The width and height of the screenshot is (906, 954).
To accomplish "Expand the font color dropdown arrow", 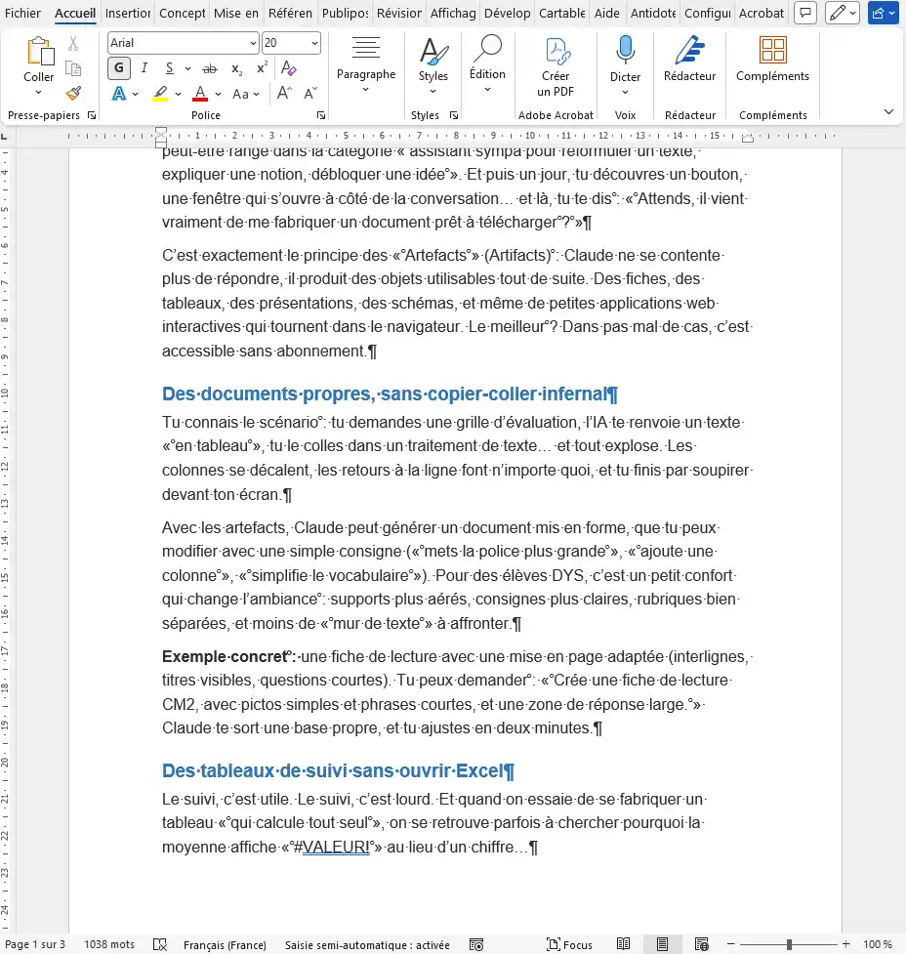I will (219, 93).
